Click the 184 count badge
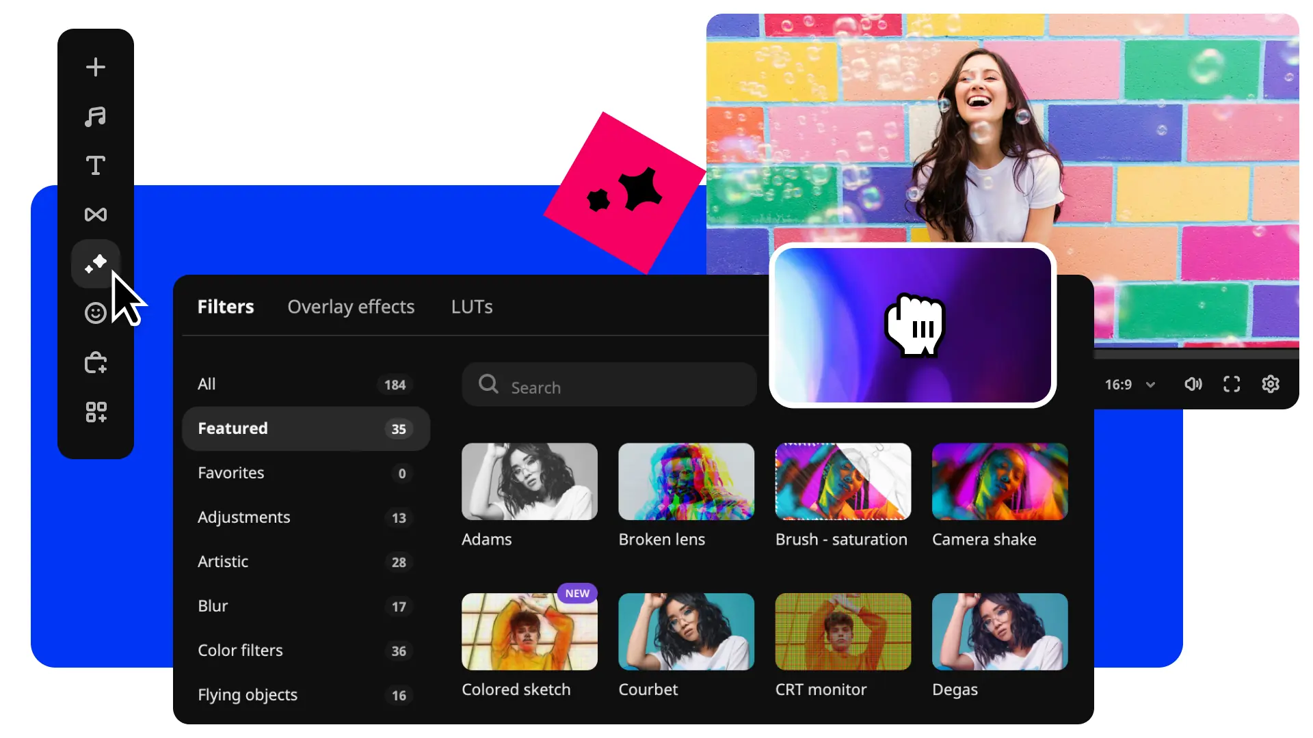 tap(395, 385)
